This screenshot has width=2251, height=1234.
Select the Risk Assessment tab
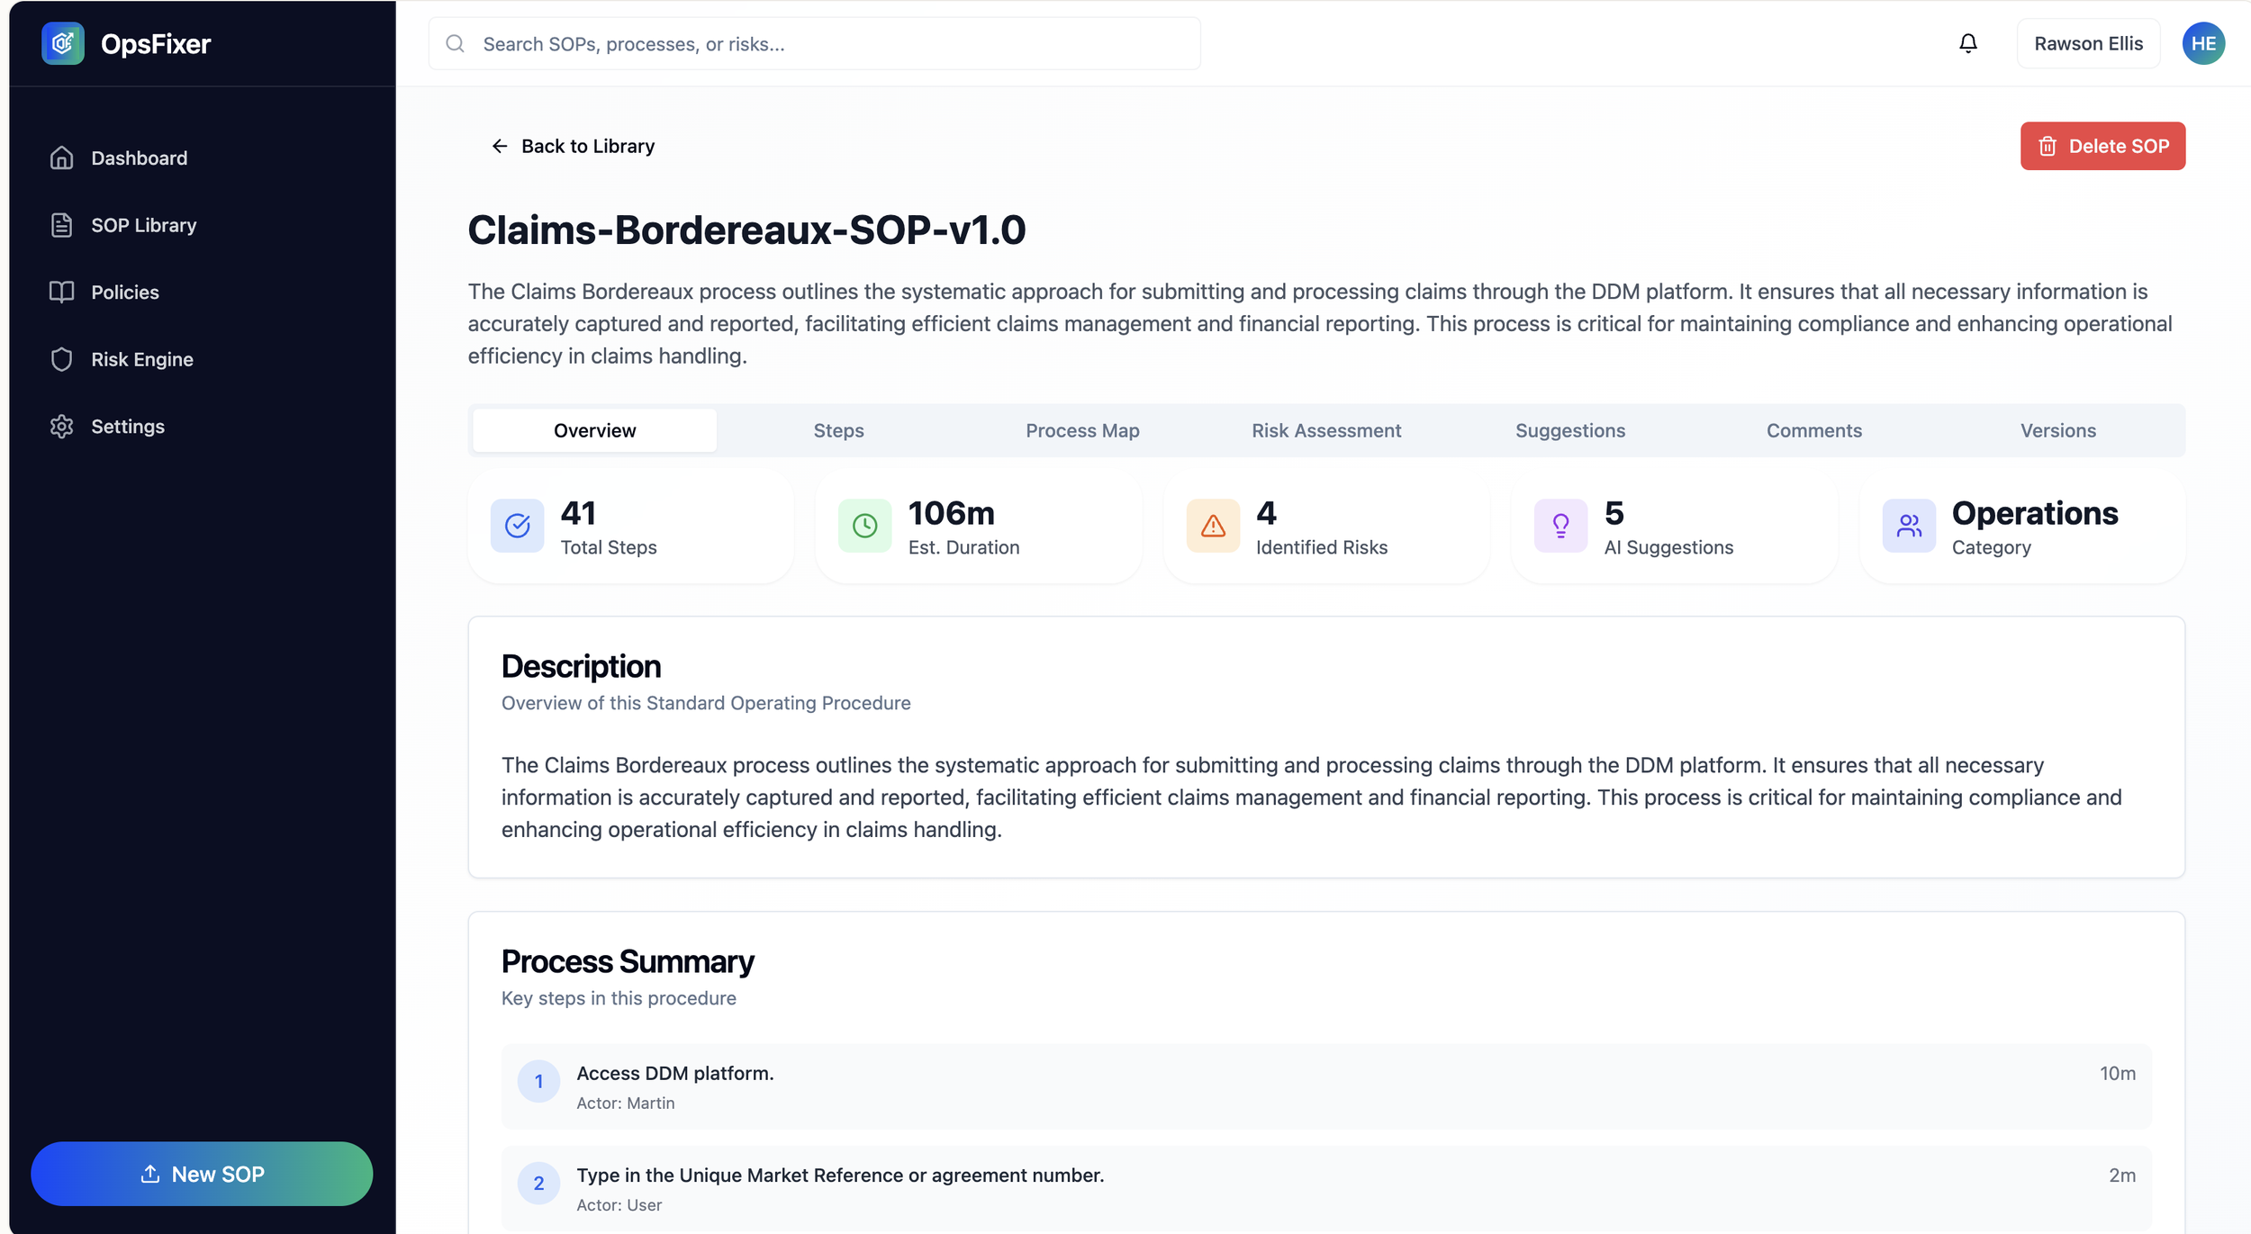click(x=1325, y=430)
